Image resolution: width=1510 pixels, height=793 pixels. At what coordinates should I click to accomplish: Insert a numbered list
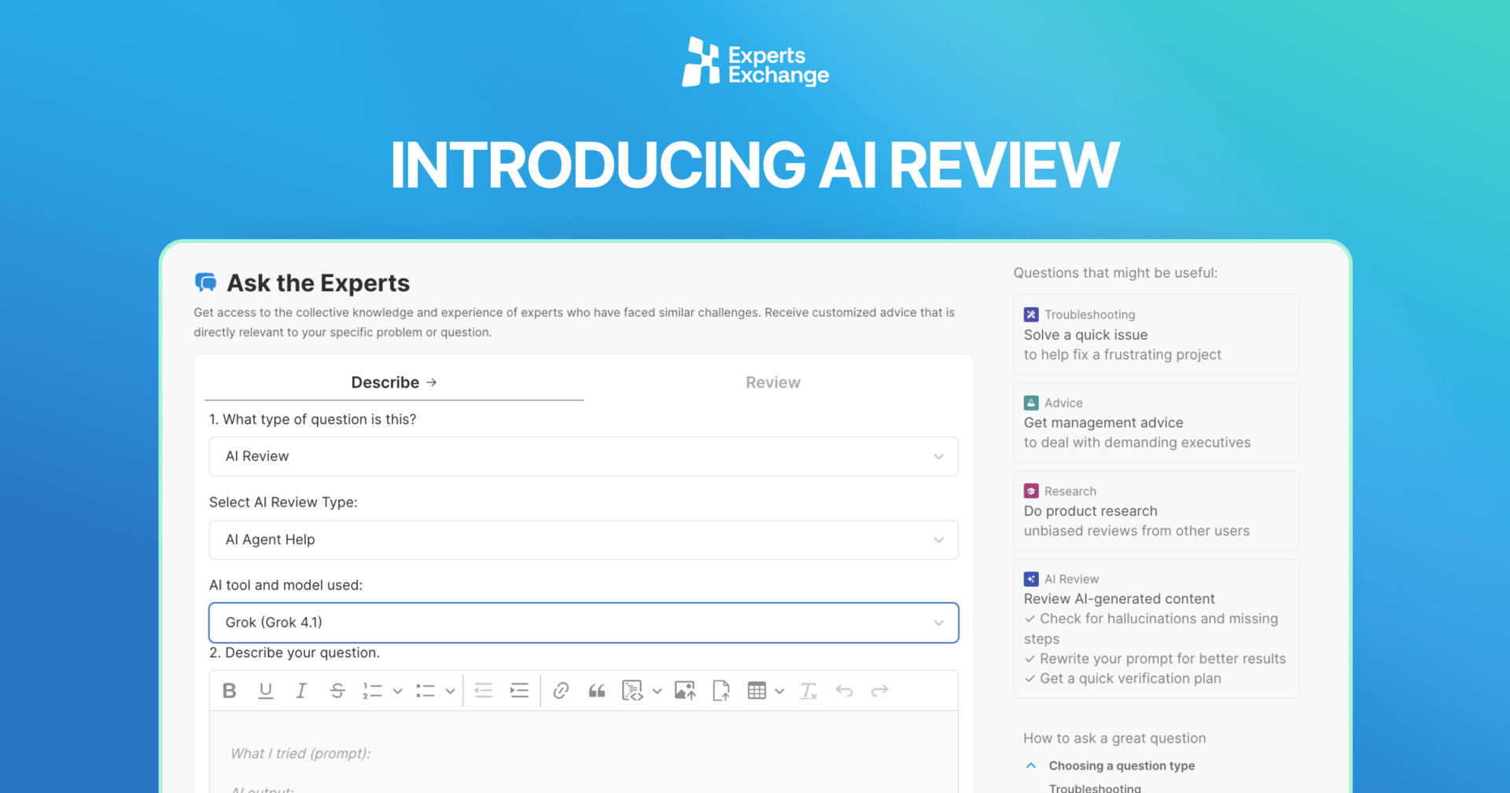(373, 691)
